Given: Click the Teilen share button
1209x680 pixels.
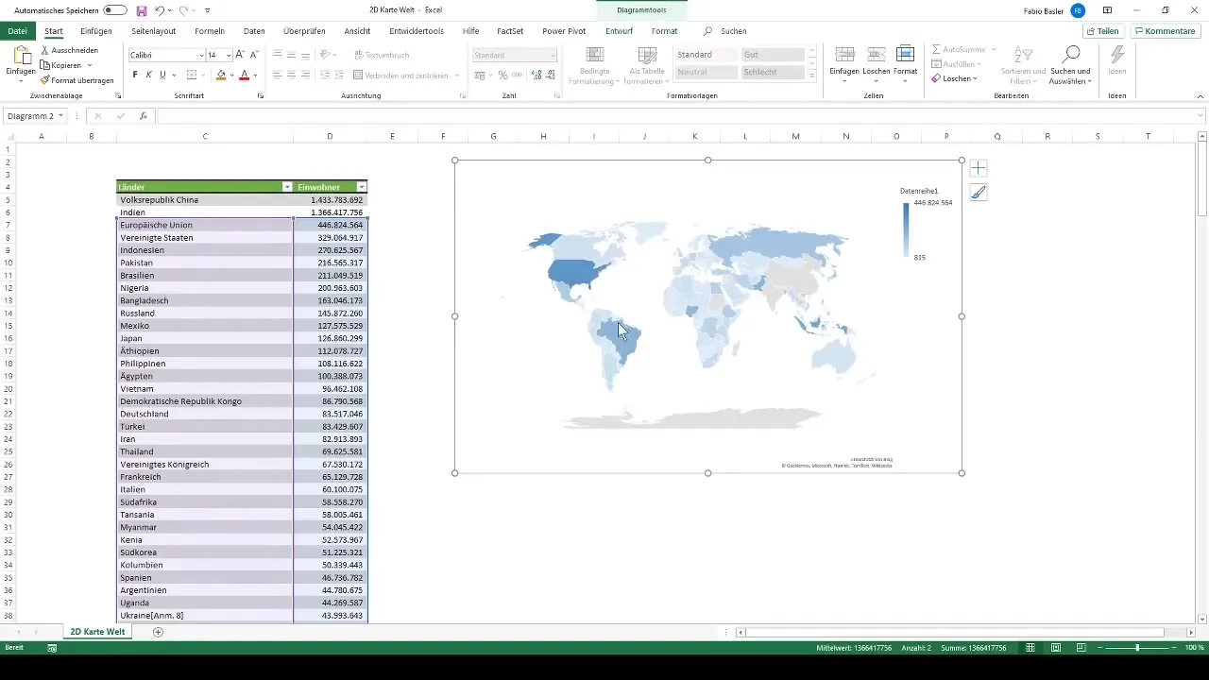Looking at the screenshot, I should point(1102,31).
